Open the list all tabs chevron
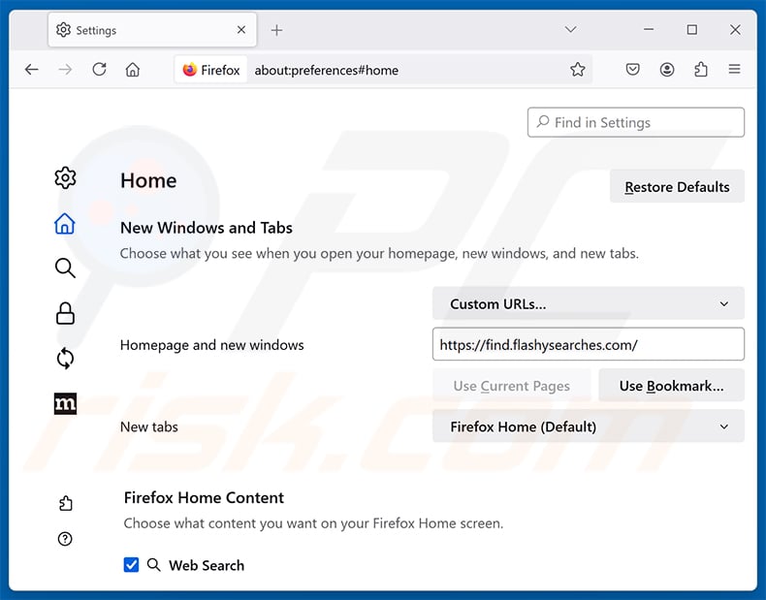 point(570,30)
